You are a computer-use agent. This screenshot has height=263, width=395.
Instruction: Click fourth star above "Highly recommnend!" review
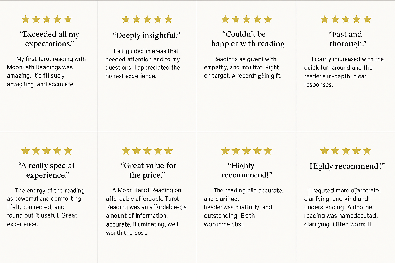257,151
